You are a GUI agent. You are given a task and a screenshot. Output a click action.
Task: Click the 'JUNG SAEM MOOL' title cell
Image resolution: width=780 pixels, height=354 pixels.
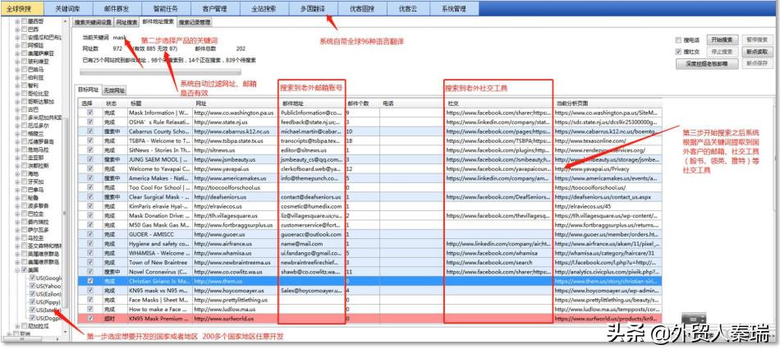159,159
